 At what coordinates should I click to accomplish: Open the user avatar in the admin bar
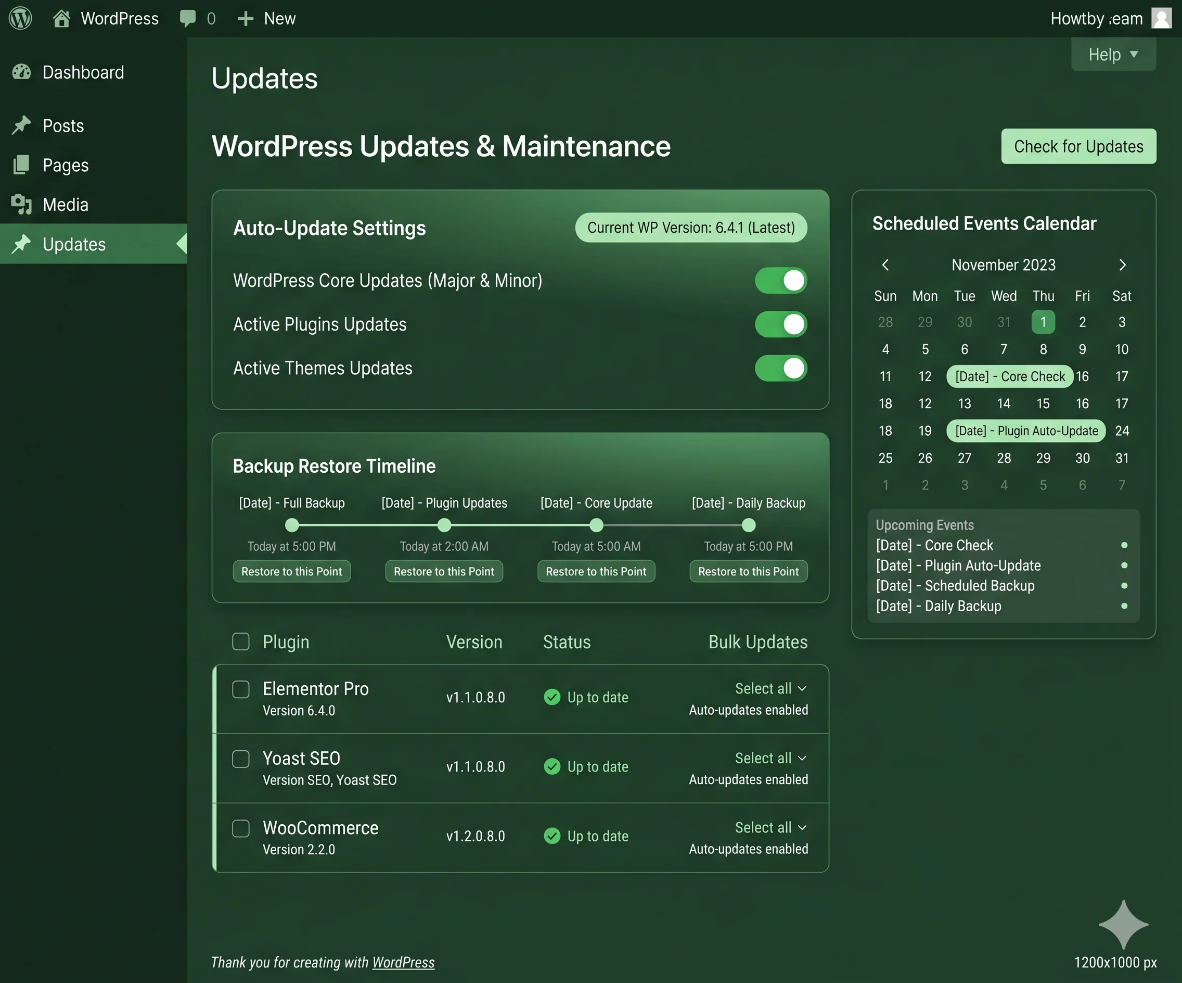(x=1162, y=19)
